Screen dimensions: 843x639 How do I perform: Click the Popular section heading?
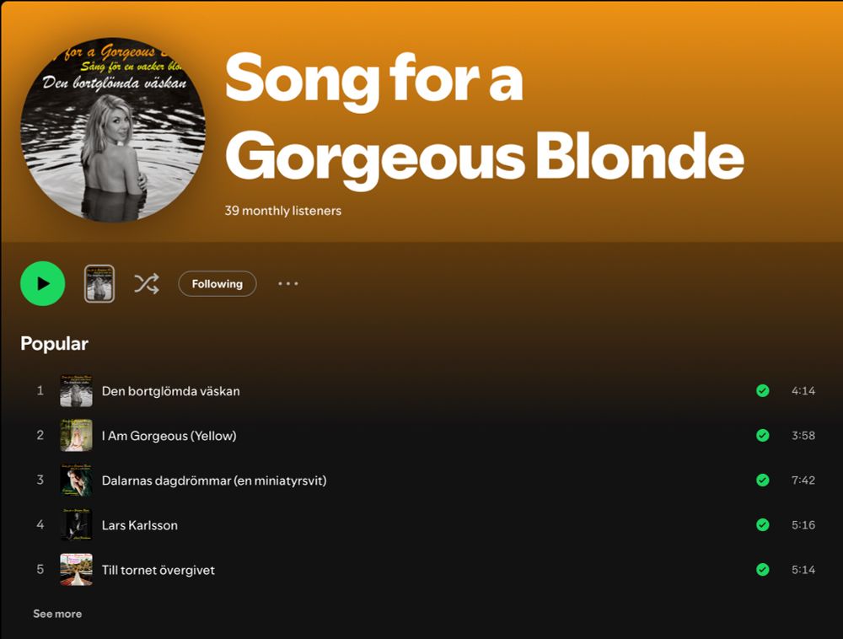[54, 344]
